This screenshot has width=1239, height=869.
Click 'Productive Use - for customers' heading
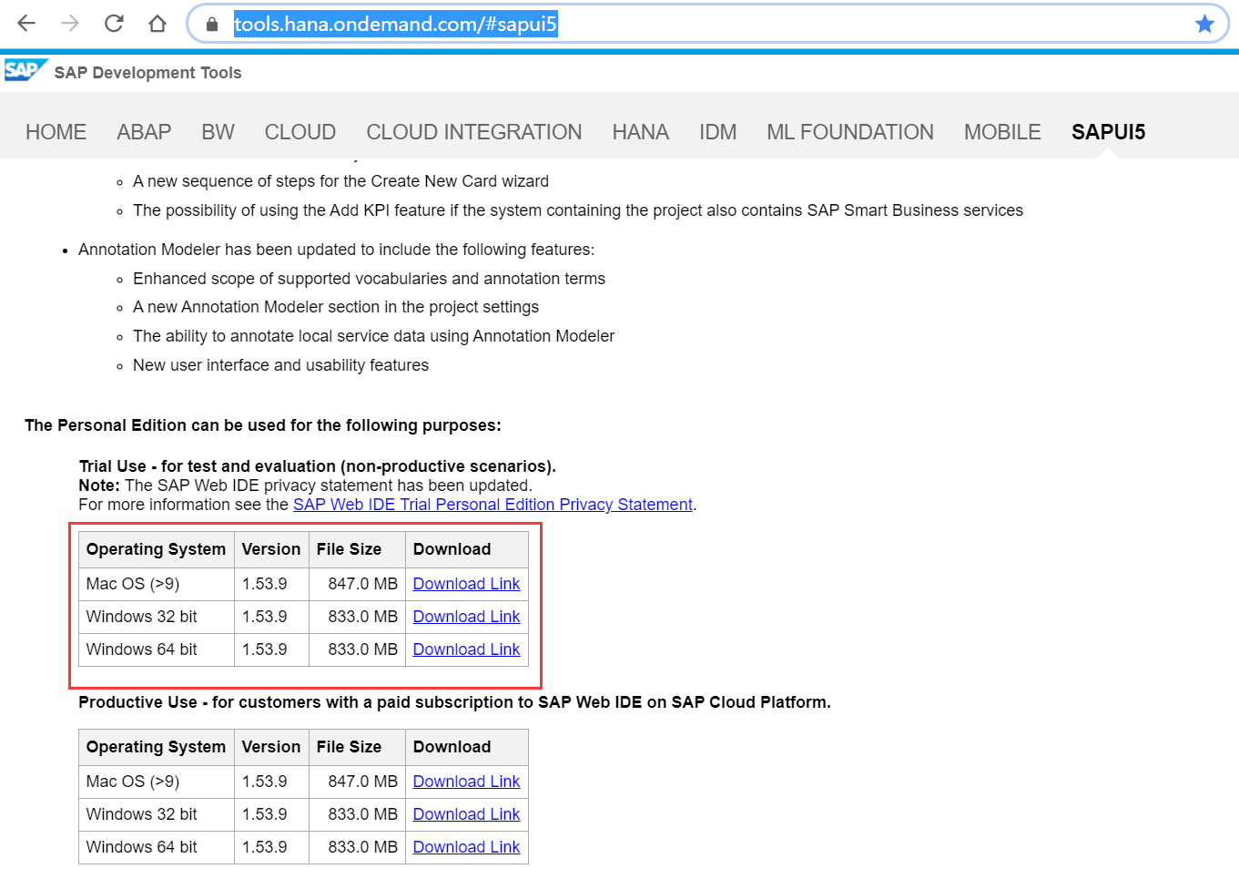click(454, 702)
